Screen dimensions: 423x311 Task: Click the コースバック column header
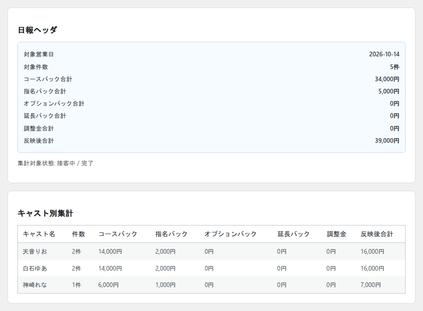[x=117, y=234]
